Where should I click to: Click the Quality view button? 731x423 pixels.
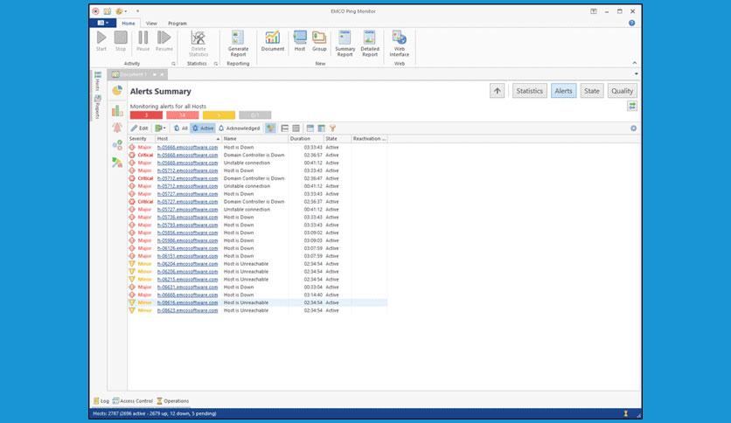tap(622, 91)
